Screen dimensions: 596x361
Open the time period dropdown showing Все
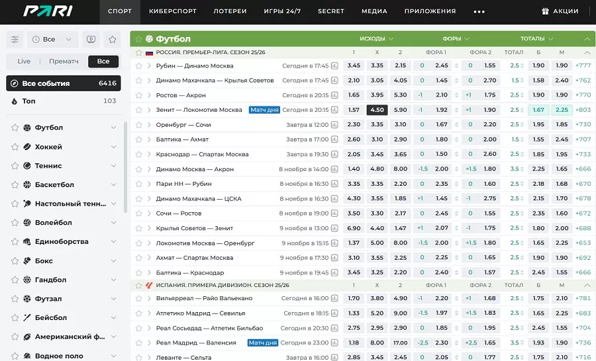tap(53, 40)
